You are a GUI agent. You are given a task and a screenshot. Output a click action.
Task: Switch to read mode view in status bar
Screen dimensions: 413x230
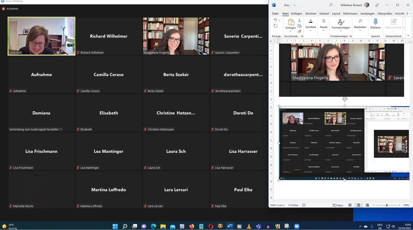tap(350, 205)
